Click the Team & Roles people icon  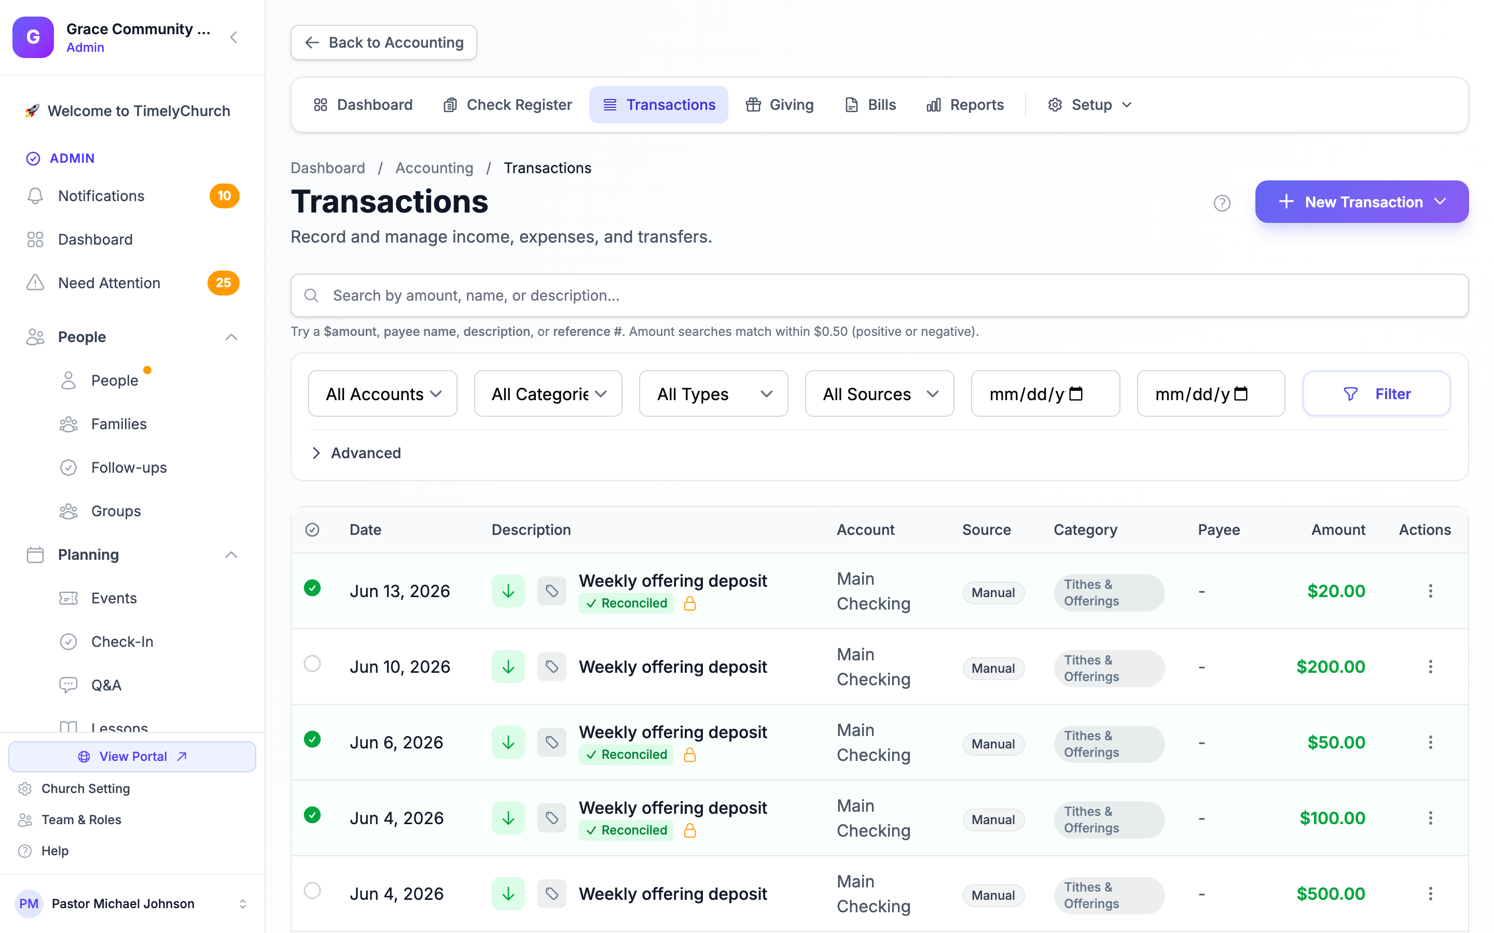pos(25,820)
